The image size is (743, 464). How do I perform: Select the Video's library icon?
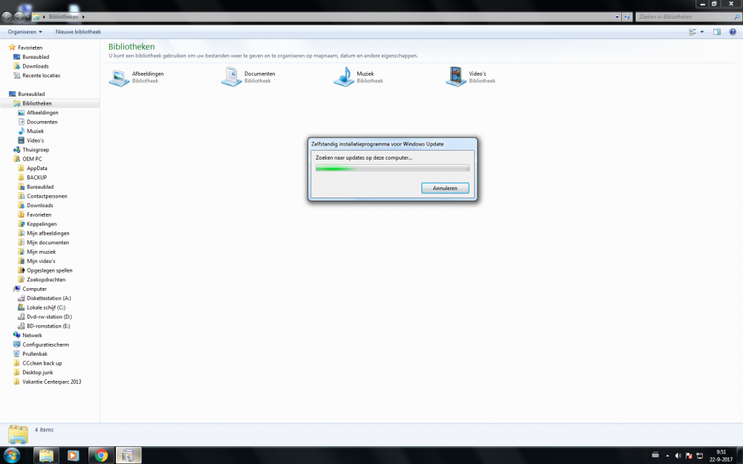[456, 77]
